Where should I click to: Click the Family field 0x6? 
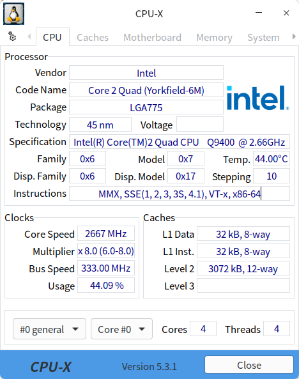click(88, 159)
